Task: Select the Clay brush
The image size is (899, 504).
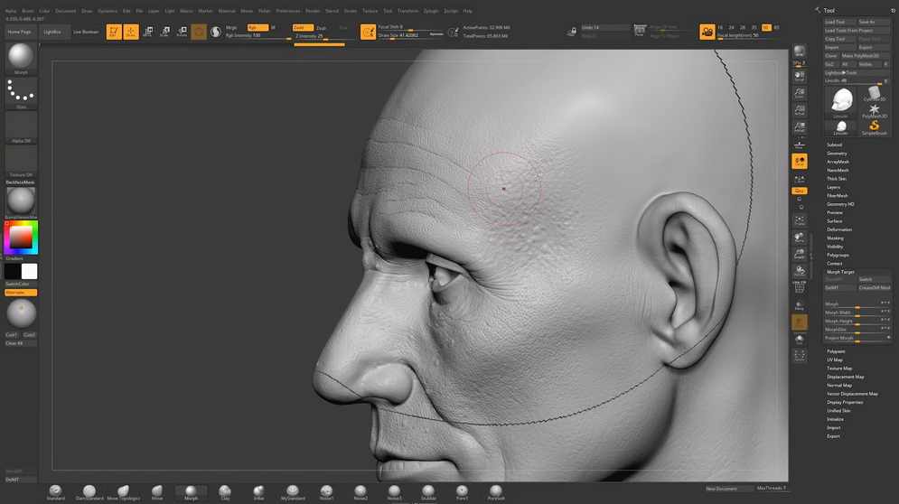Action: coord(225,492)
